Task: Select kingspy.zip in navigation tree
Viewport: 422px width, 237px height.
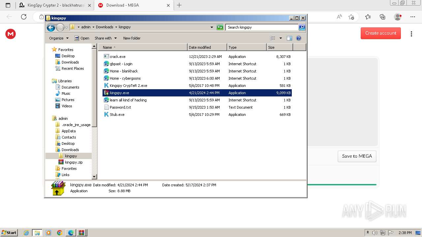Action: pyautogui.click(x=74, y=162)
